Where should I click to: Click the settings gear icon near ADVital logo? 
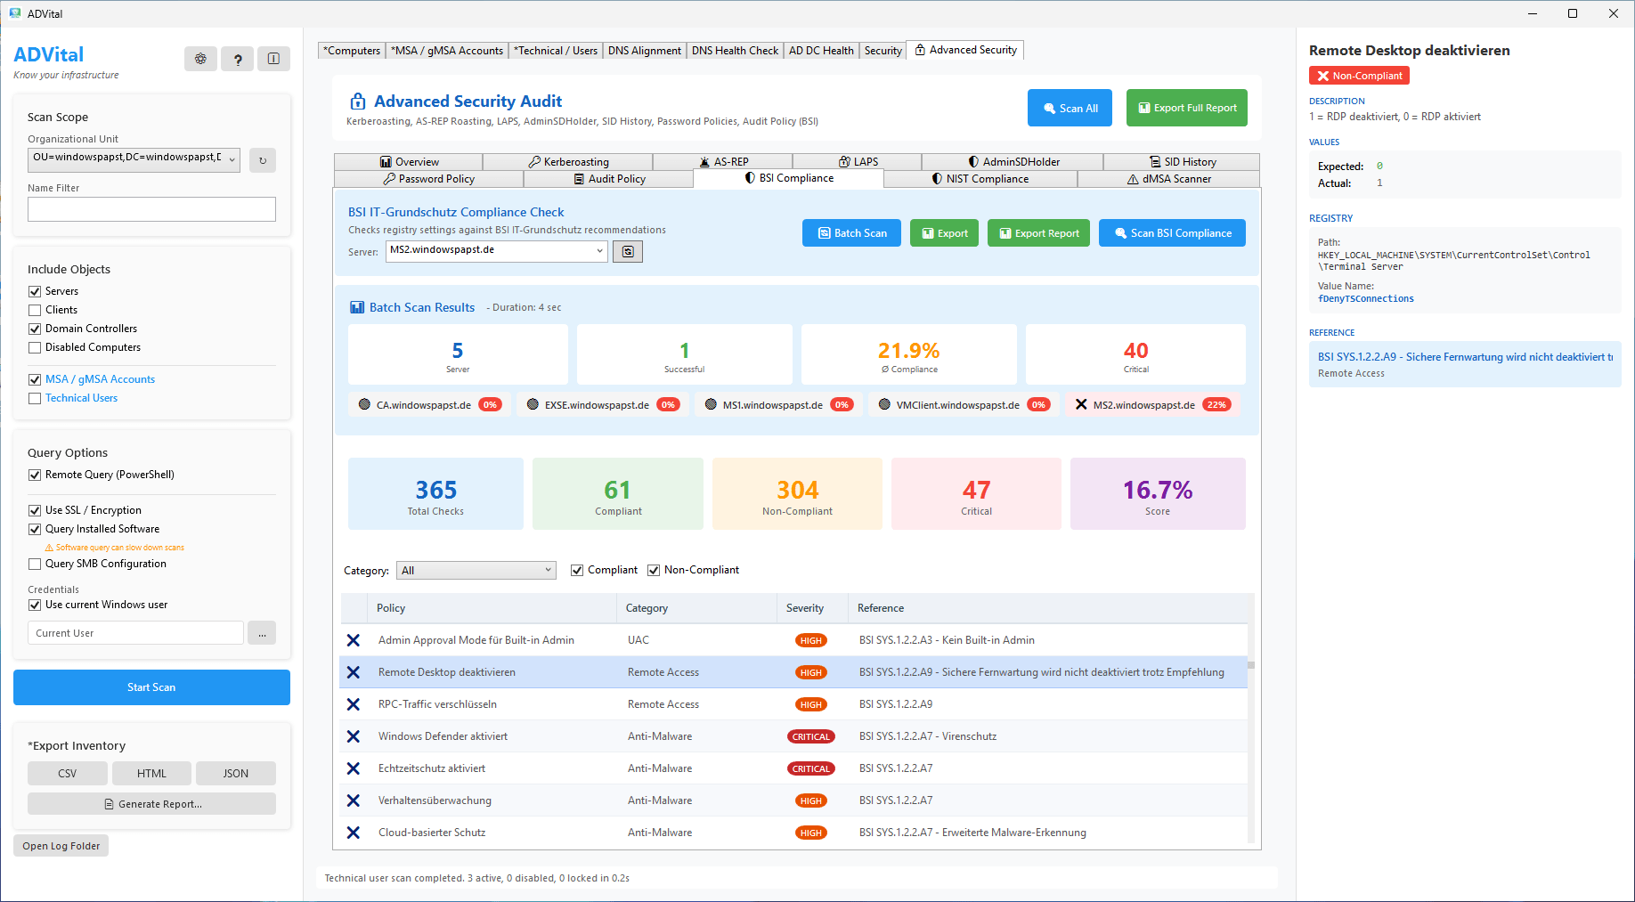coord(200,59)
